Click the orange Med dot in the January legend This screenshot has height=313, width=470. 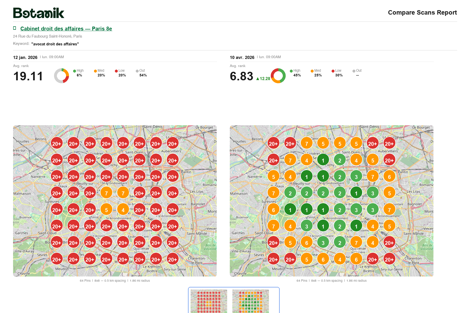(x=95, y=71)
